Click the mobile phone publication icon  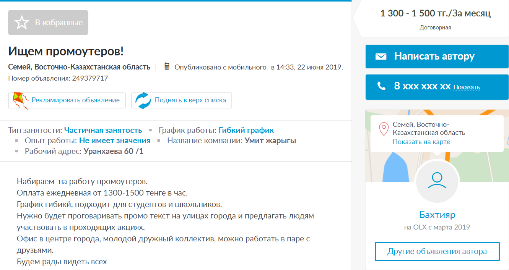[x=167, y=66]
